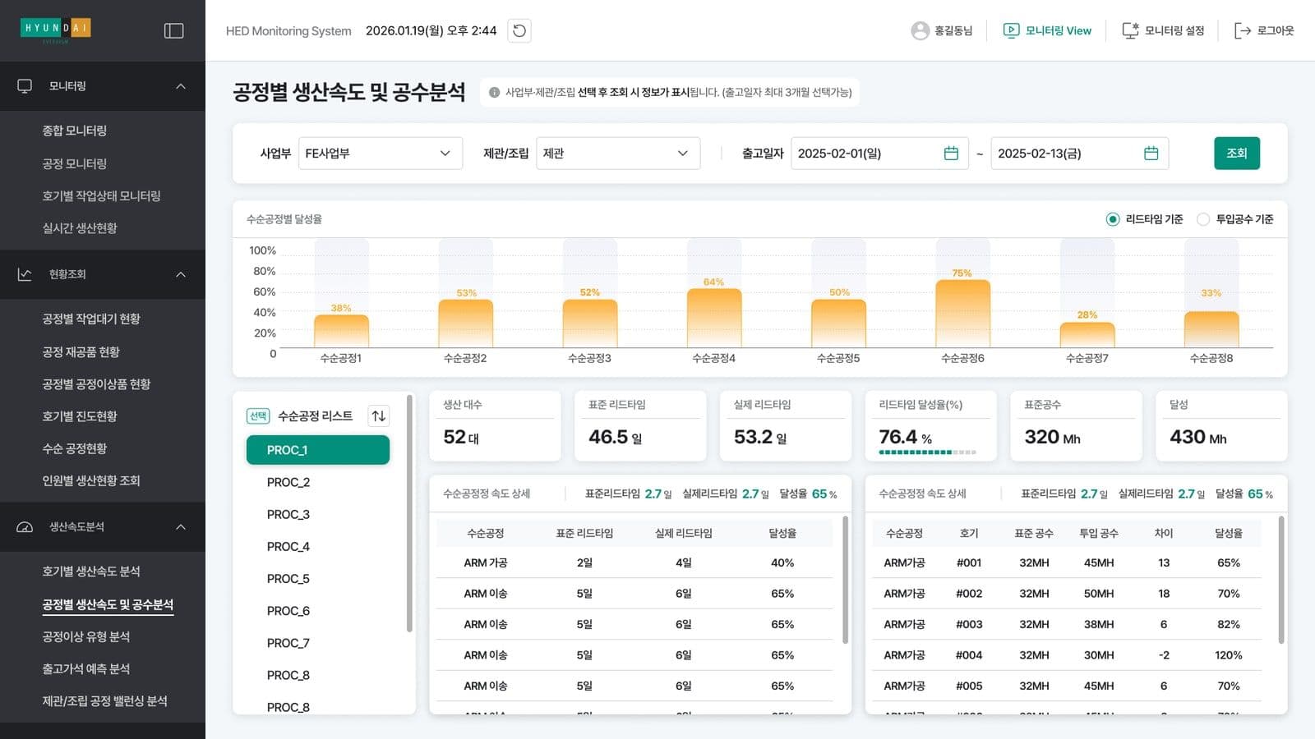
Task: Open the start date calendar icon
Action: tap(951, 153)
